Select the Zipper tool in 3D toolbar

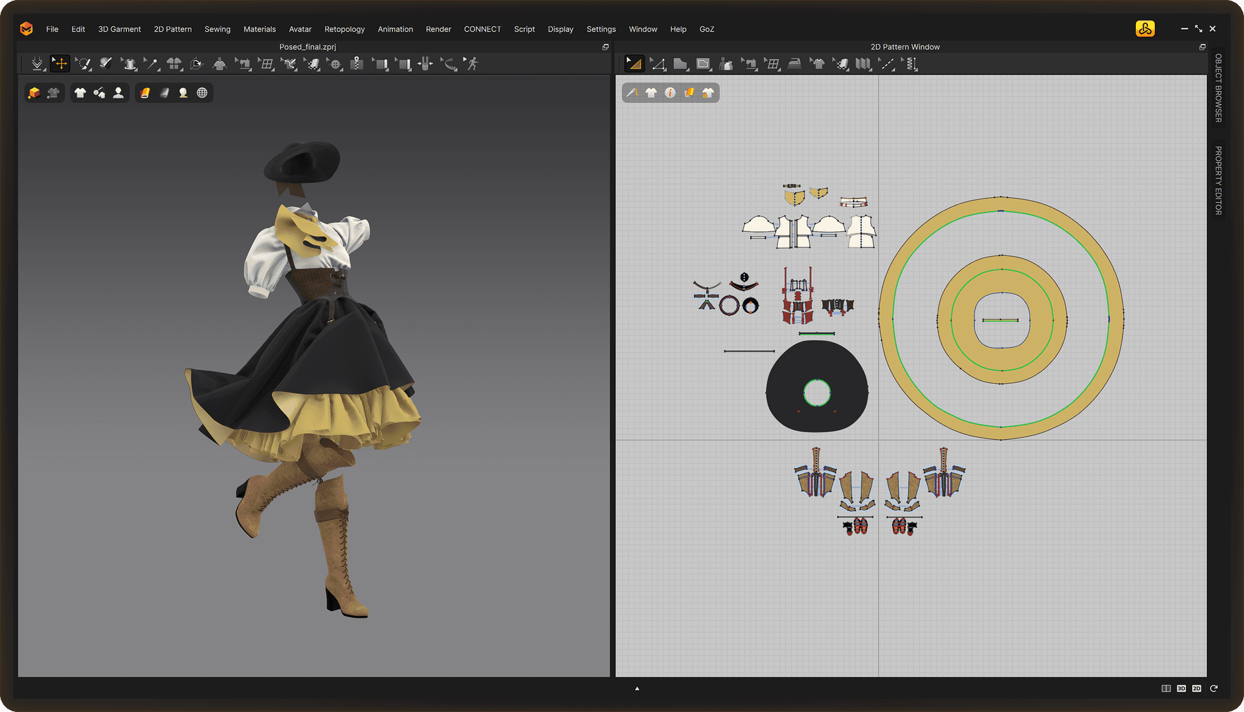357,63
